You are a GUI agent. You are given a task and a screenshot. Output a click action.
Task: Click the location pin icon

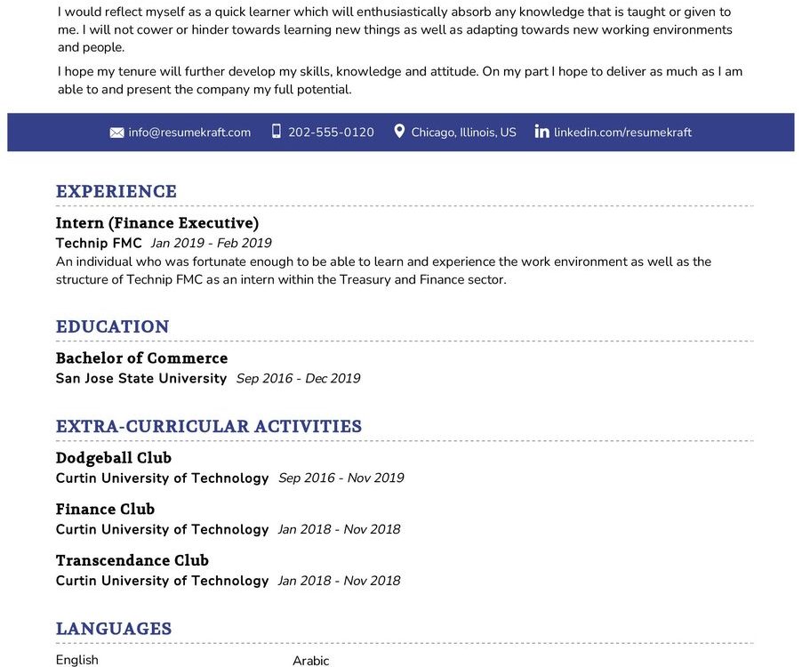(x=399, y=132)
